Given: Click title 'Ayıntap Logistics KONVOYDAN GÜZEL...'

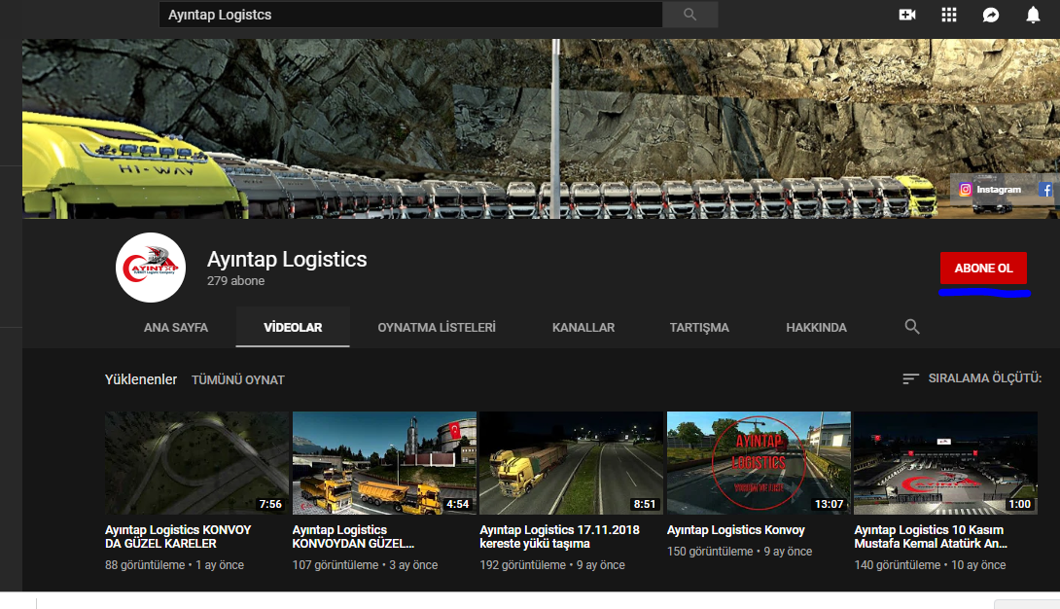Looking at the screenshot, I should [353, 537].
